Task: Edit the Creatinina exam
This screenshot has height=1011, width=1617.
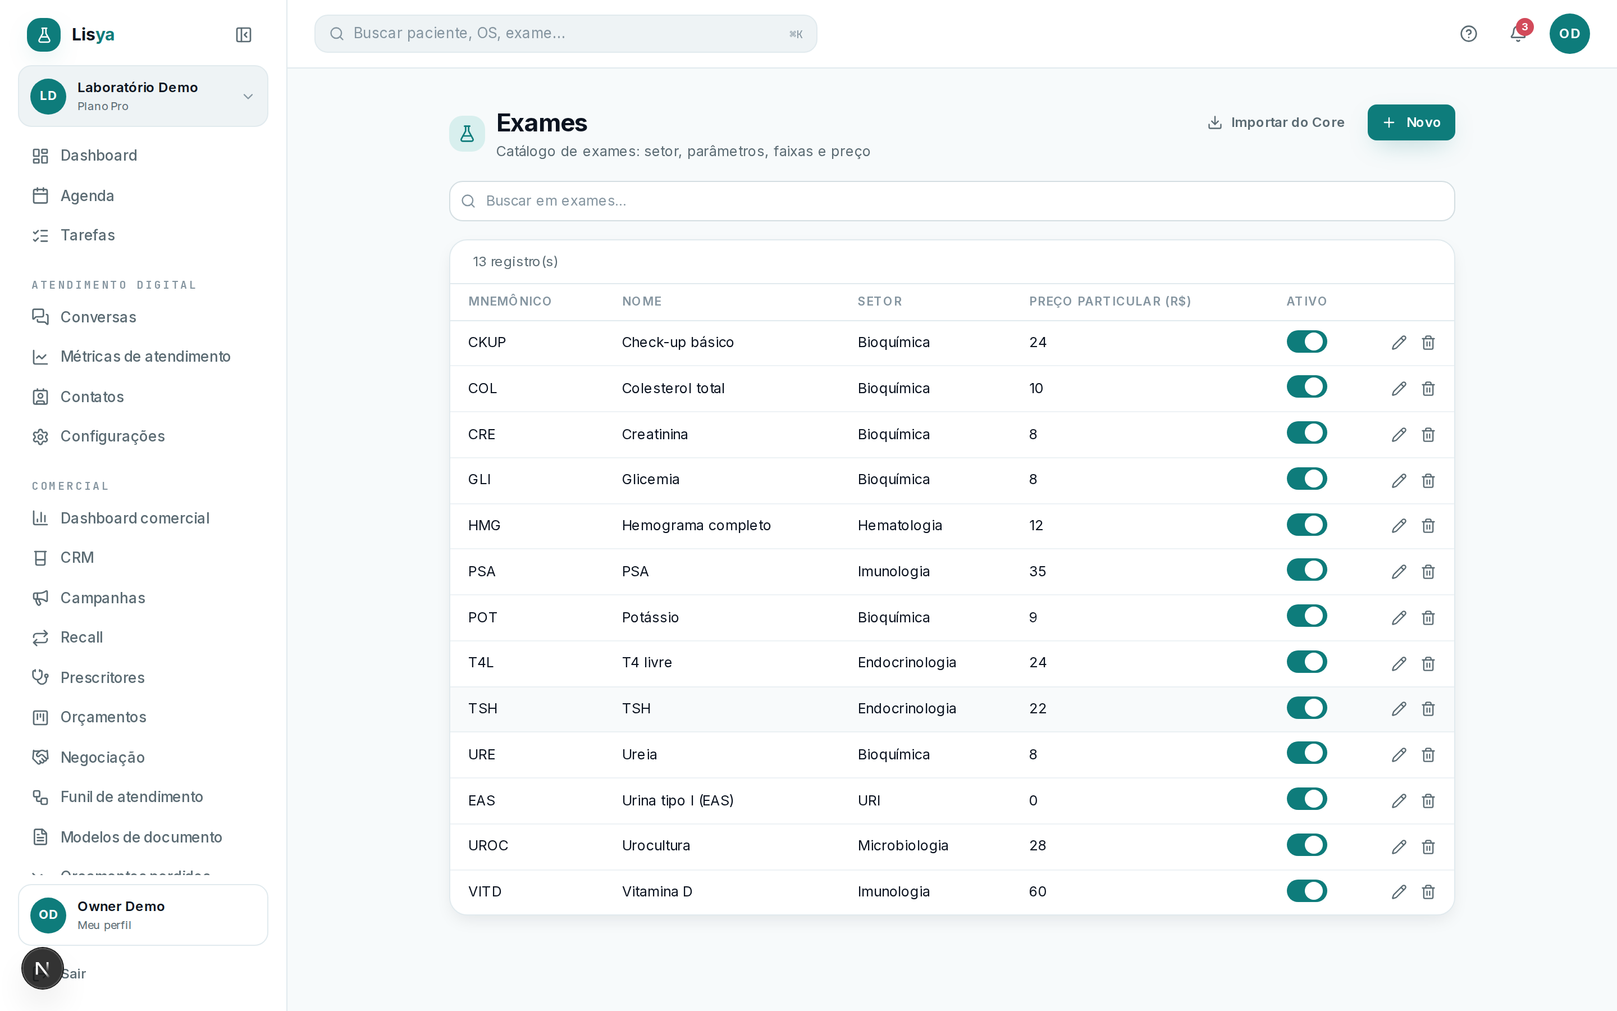Action: click(x=1399, y=435)
